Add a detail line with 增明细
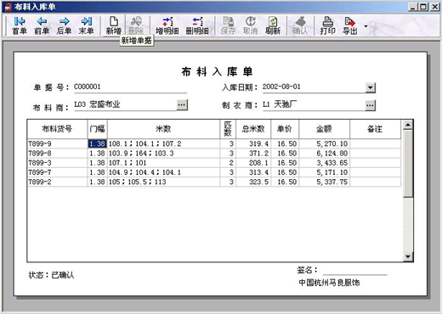 click(x=167, y=25)
